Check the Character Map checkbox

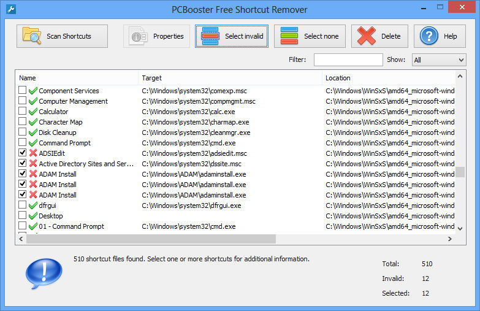pyautogui.click(x=22, y=121)
